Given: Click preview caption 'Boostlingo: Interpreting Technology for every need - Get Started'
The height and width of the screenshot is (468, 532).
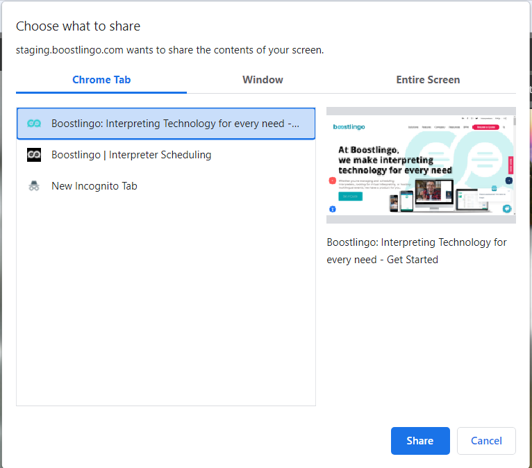Looking at the screenshot, I should click(416, 251).
